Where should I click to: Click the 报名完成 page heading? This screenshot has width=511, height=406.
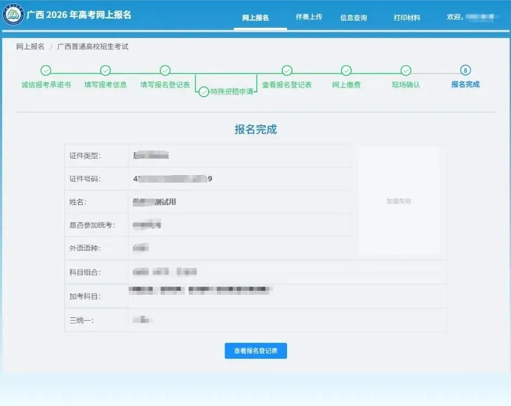(x=255, y=129)
